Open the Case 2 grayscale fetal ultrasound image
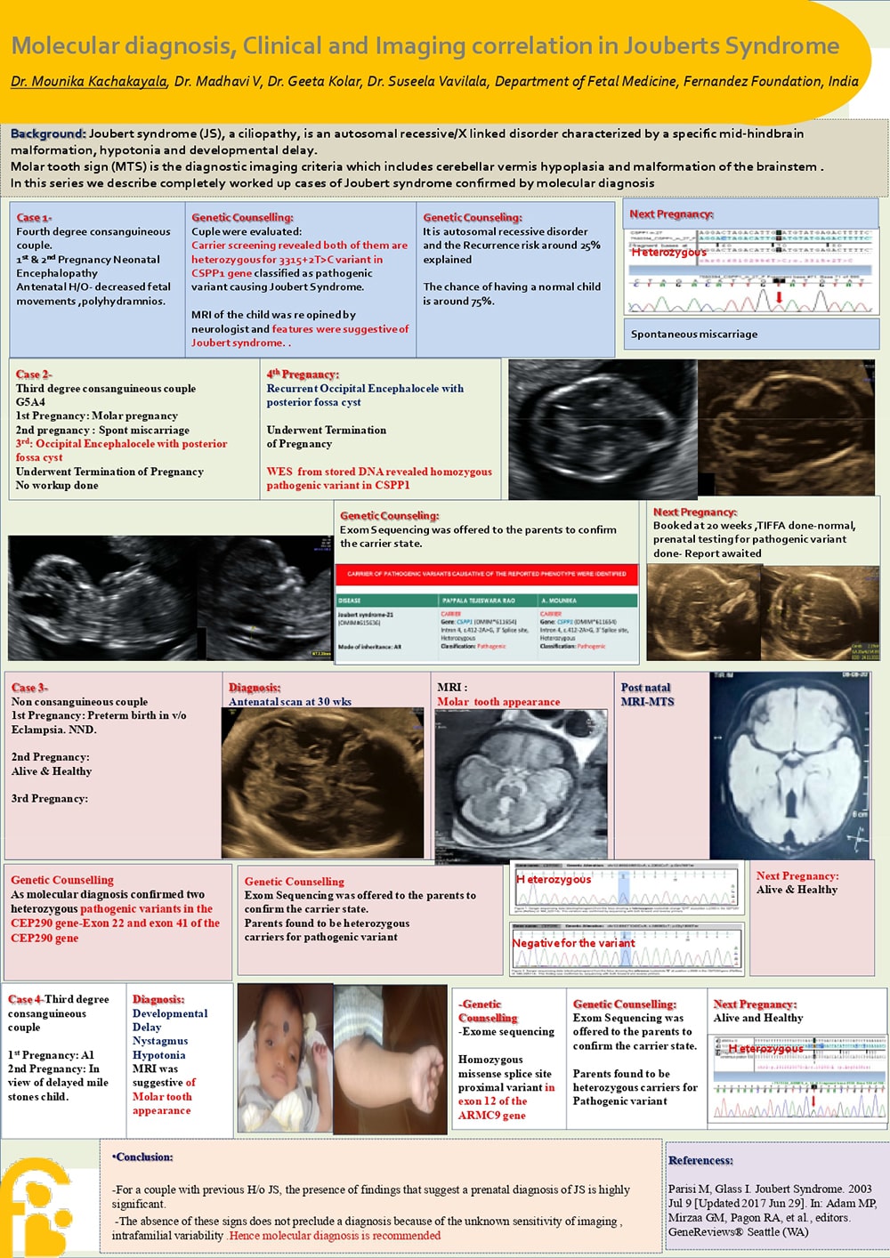Screen dimensions: 890x1258 coord(602,429)
